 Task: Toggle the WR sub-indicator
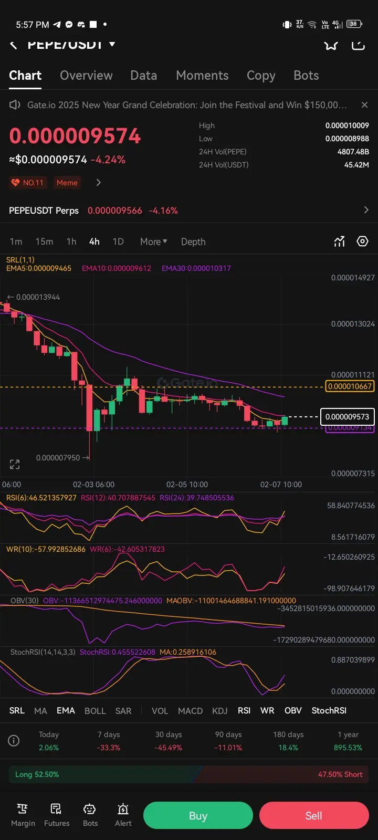[267, 710]
